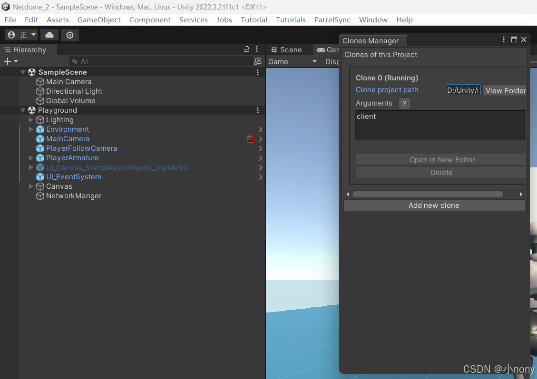The image size is (537, 379).
Task: Click the Add new clone button
Action: (x=434, y=205)
